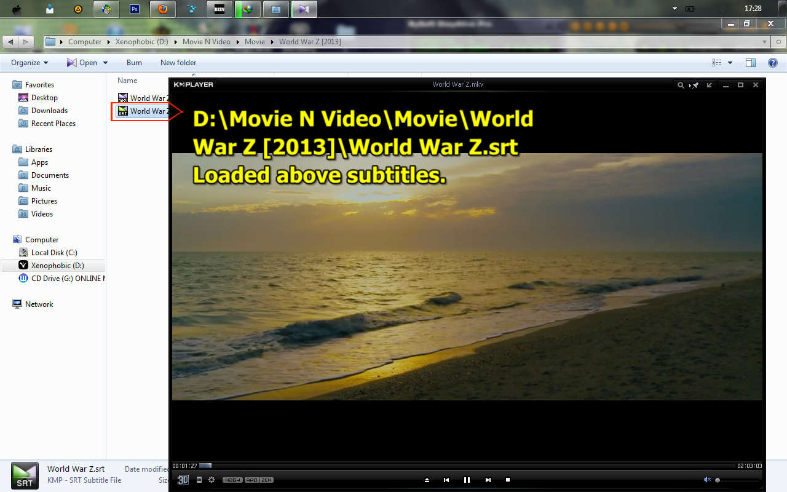Click Xenophobic (D:) in the address breadcrumb
Screen dimensions: 787x492
(x=142, y=42)
